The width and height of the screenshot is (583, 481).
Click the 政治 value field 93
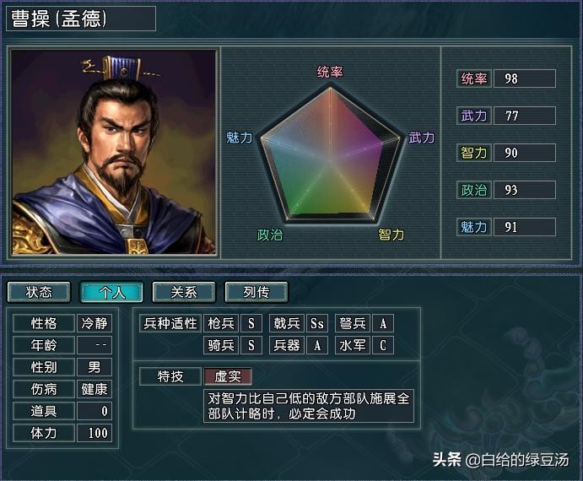(525, 190)
